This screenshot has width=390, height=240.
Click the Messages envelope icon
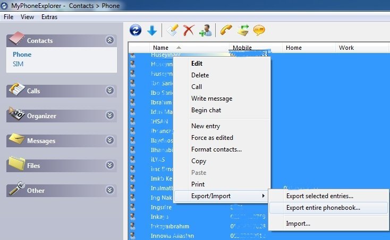click(16, 139)
